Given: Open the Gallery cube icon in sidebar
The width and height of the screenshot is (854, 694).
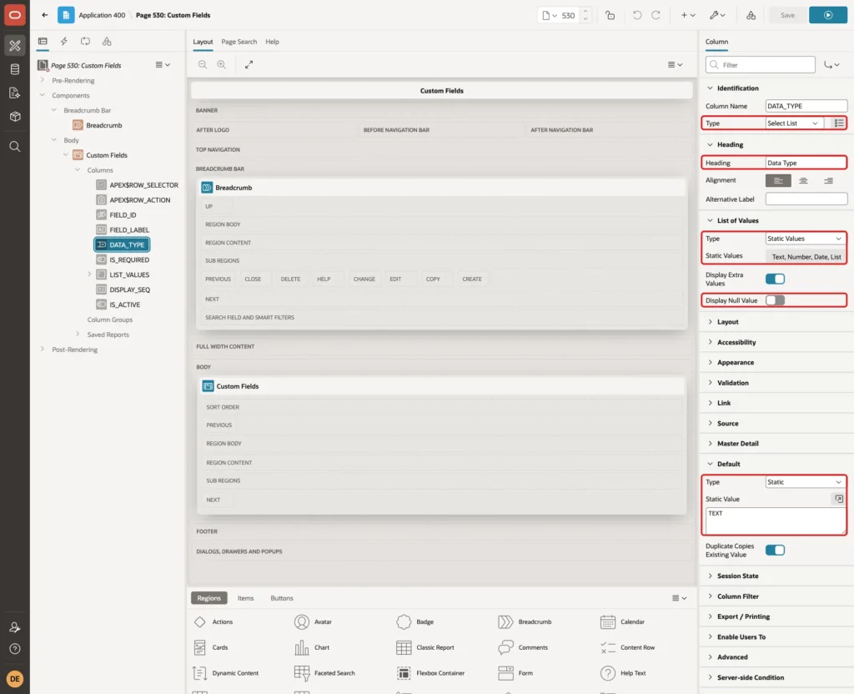Looking at the screenshot, I should point(15,117).
